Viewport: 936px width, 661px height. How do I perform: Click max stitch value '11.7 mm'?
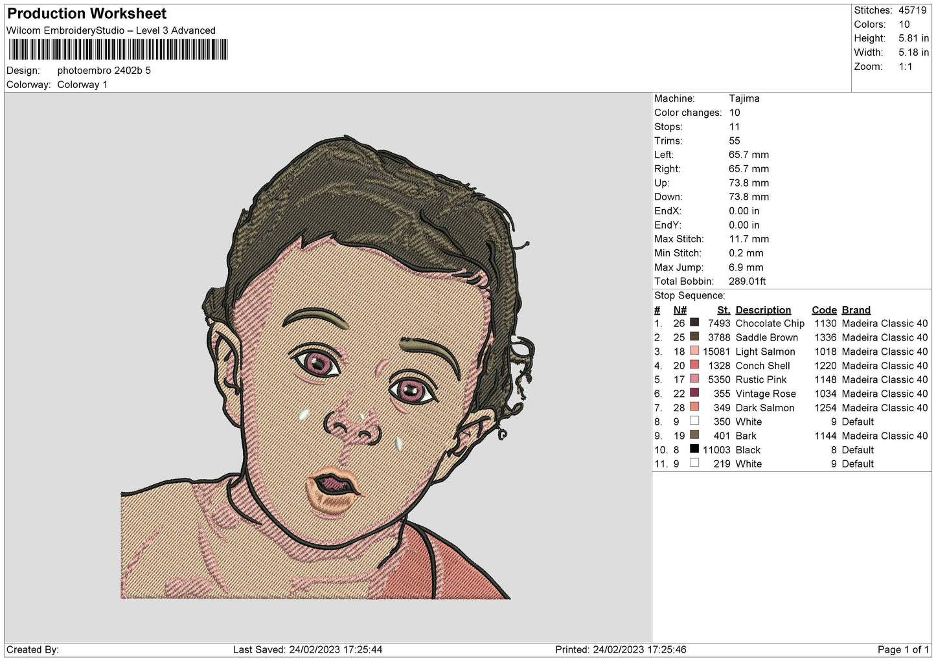749,239
